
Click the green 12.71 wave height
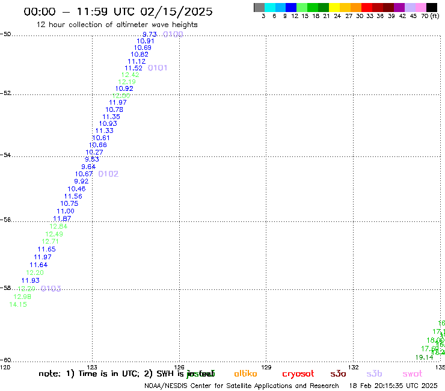pyautogui.click(x=51, y=241)
